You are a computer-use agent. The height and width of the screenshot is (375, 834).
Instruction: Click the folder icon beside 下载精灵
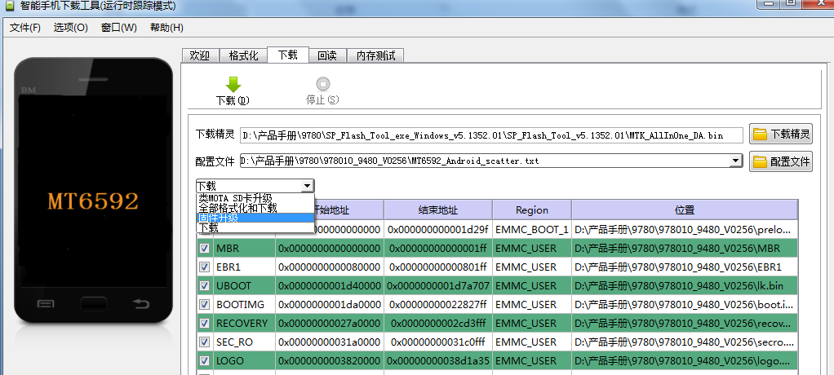[x=760, y=135]
